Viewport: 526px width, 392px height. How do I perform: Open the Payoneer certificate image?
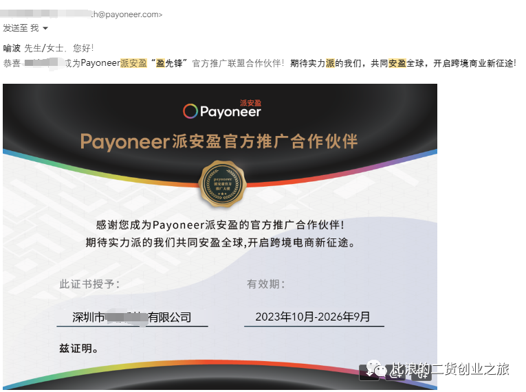[x=220, y=237]
